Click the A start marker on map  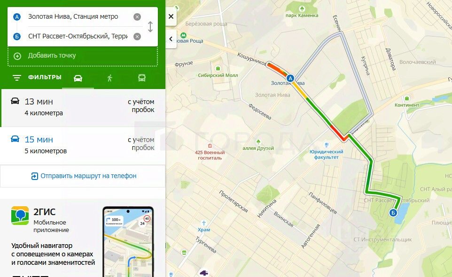point(290,78)
